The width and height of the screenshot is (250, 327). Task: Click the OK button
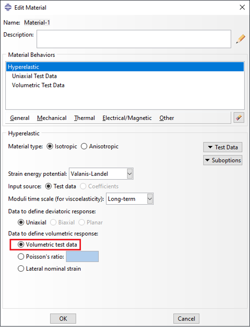(x=63, y=318)
